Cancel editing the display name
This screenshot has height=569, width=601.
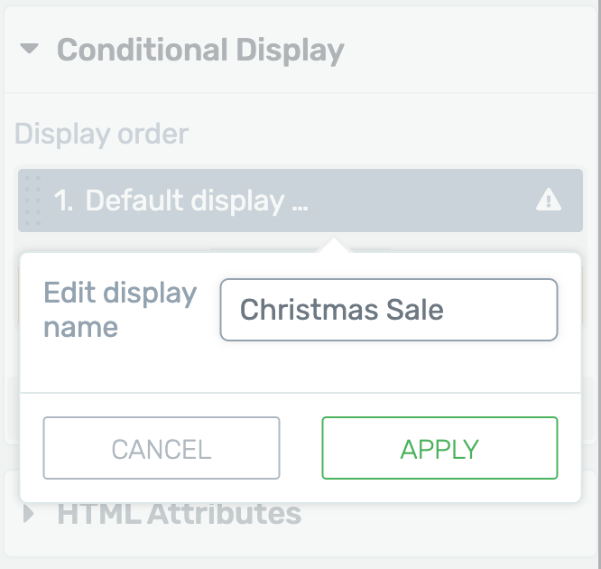click(x=162, y=448)
